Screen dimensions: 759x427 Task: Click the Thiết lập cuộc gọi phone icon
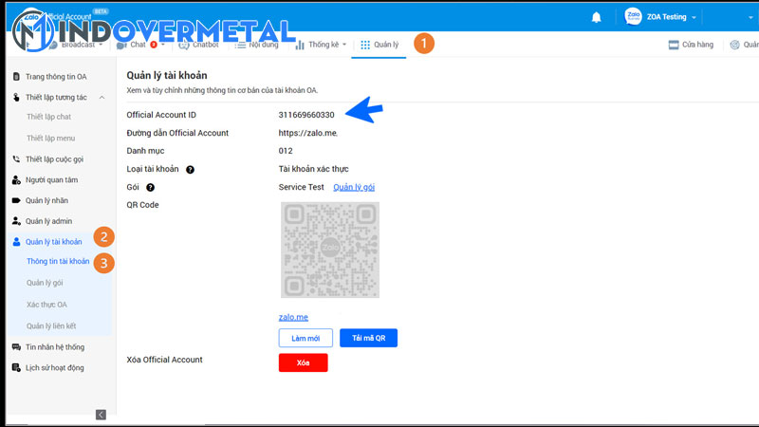coord(16,159)
